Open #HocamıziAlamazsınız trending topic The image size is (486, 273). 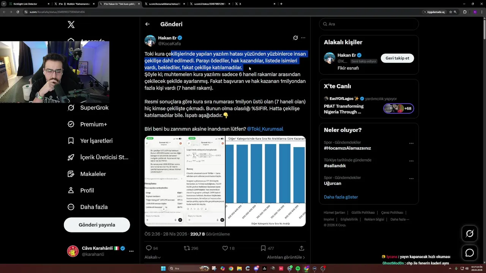347,148
